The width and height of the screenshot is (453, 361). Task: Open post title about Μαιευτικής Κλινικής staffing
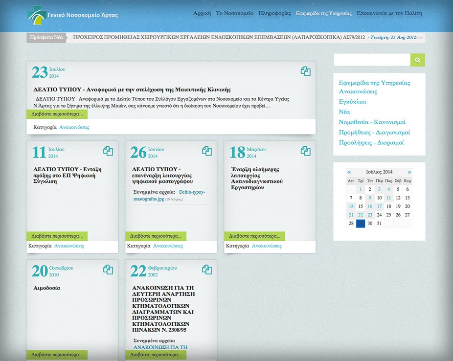tap(132, 90)
